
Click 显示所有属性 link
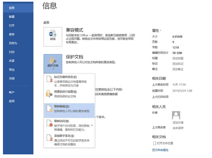click(160, 150)
